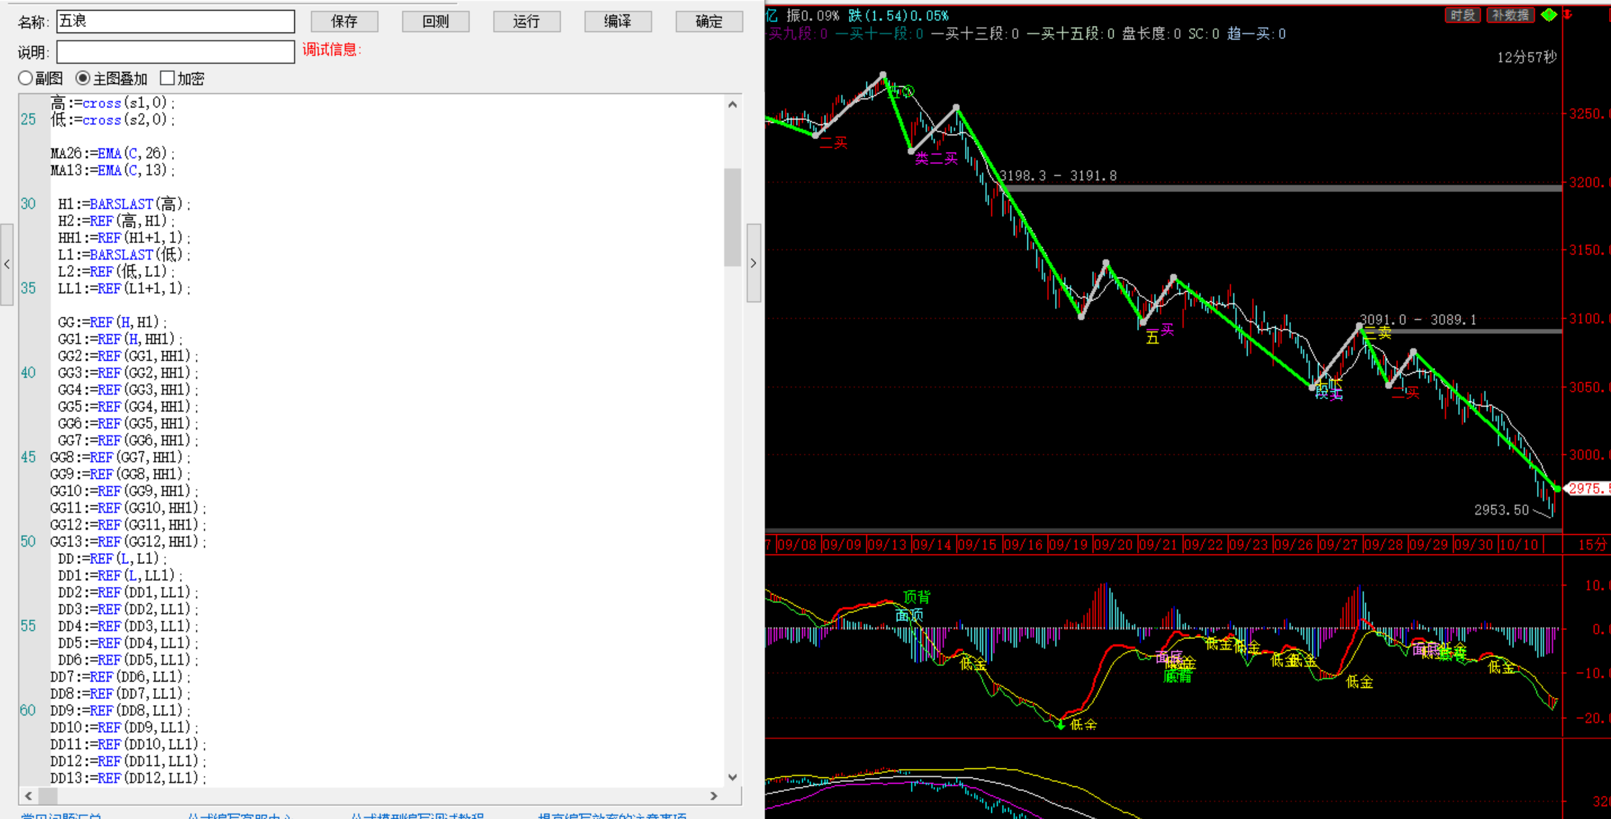This screenshot has width=1611, height=819.
Task: Enable the 加密 encryption checkbox
Action: tap(167, 78)
